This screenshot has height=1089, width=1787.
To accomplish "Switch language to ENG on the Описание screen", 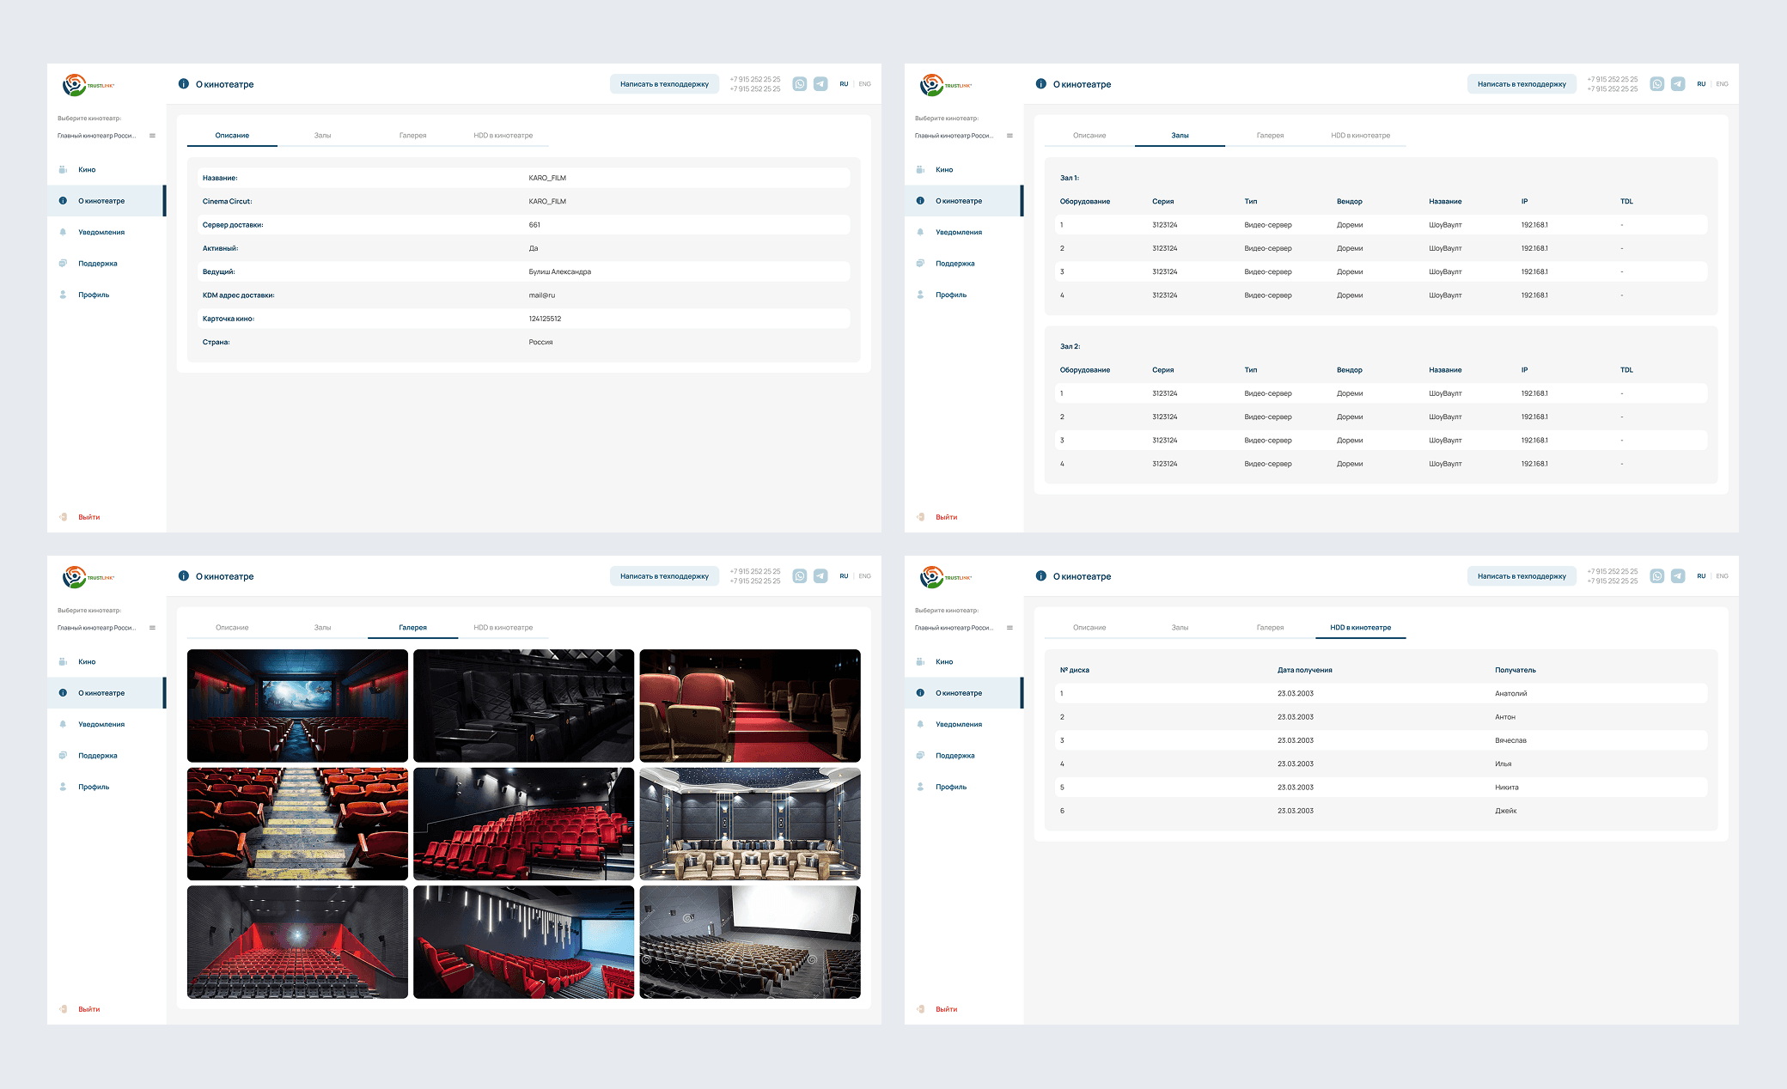I will click(864, 84).
